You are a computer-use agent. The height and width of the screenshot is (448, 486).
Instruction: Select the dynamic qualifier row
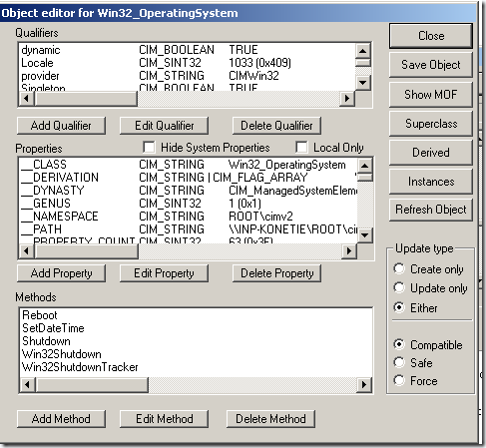tap(187, 50)
